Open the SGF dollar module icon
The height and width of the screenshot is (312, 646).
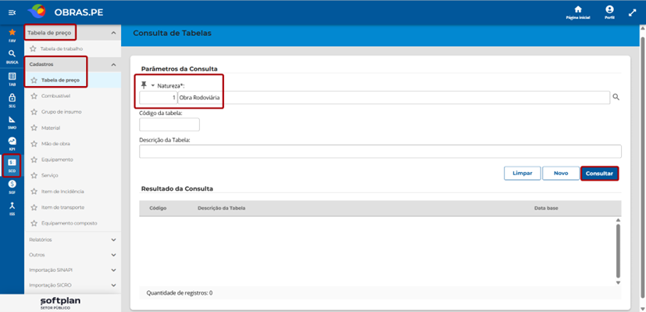(12, 184)
